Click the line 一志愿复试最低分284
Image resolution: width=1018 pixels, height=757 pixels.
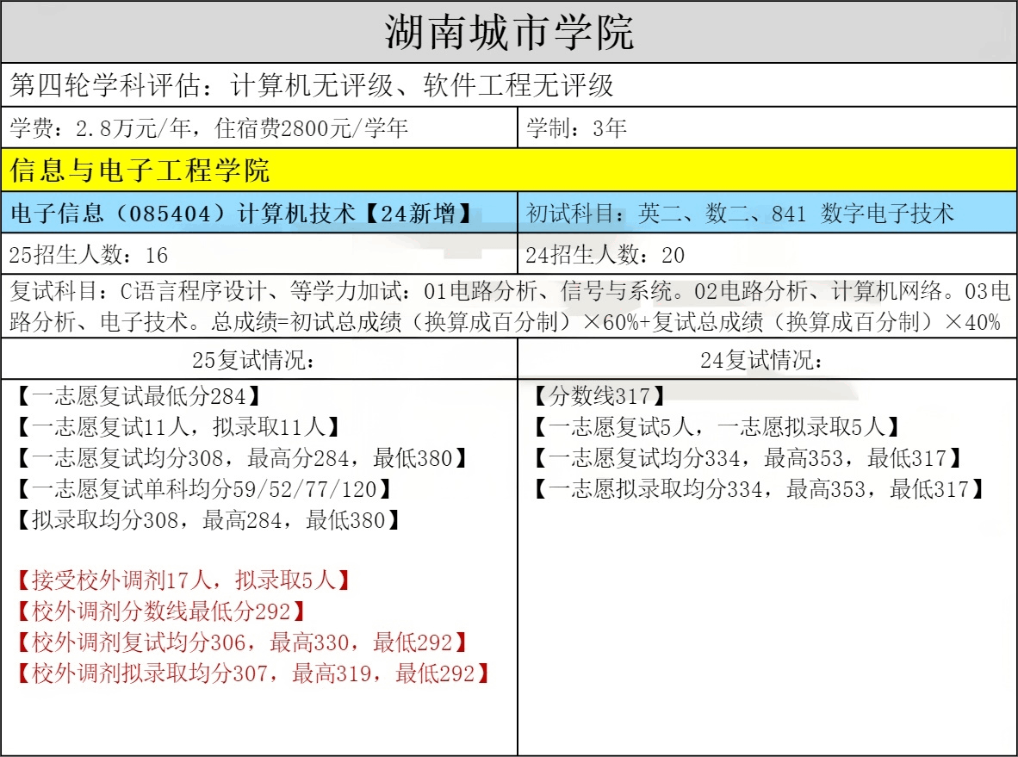[x=138, y=397]
